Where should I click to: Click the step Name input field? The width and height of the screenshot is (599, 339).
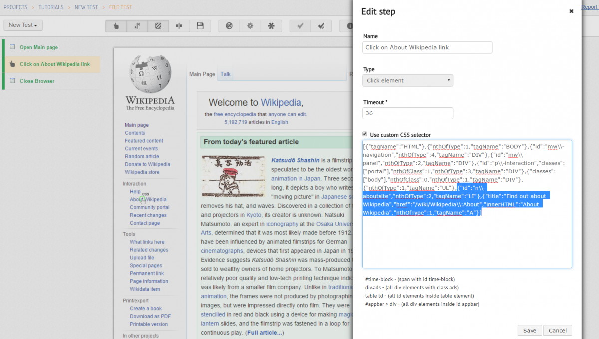pos(427,47)
